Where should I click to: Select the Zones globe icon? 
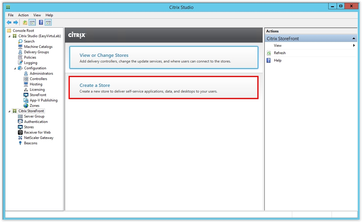click(x=26, y=106)
